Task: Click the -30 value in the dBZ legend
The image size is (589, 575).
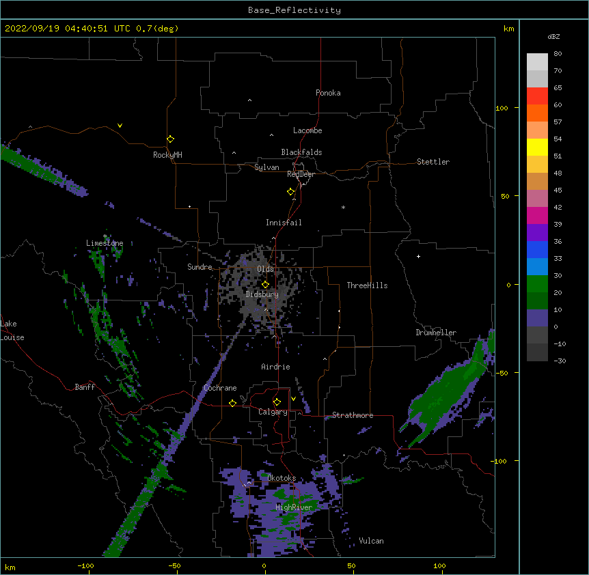Action: [560, 361]
